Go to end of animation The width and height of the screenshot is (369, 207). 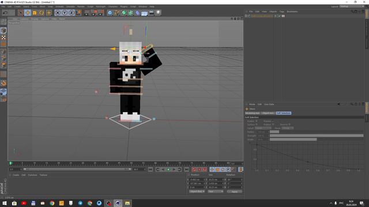186,170
